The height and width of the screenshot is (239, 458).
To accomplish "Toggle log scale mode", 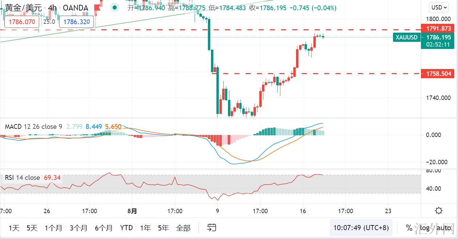I will (x=424, y=227).
